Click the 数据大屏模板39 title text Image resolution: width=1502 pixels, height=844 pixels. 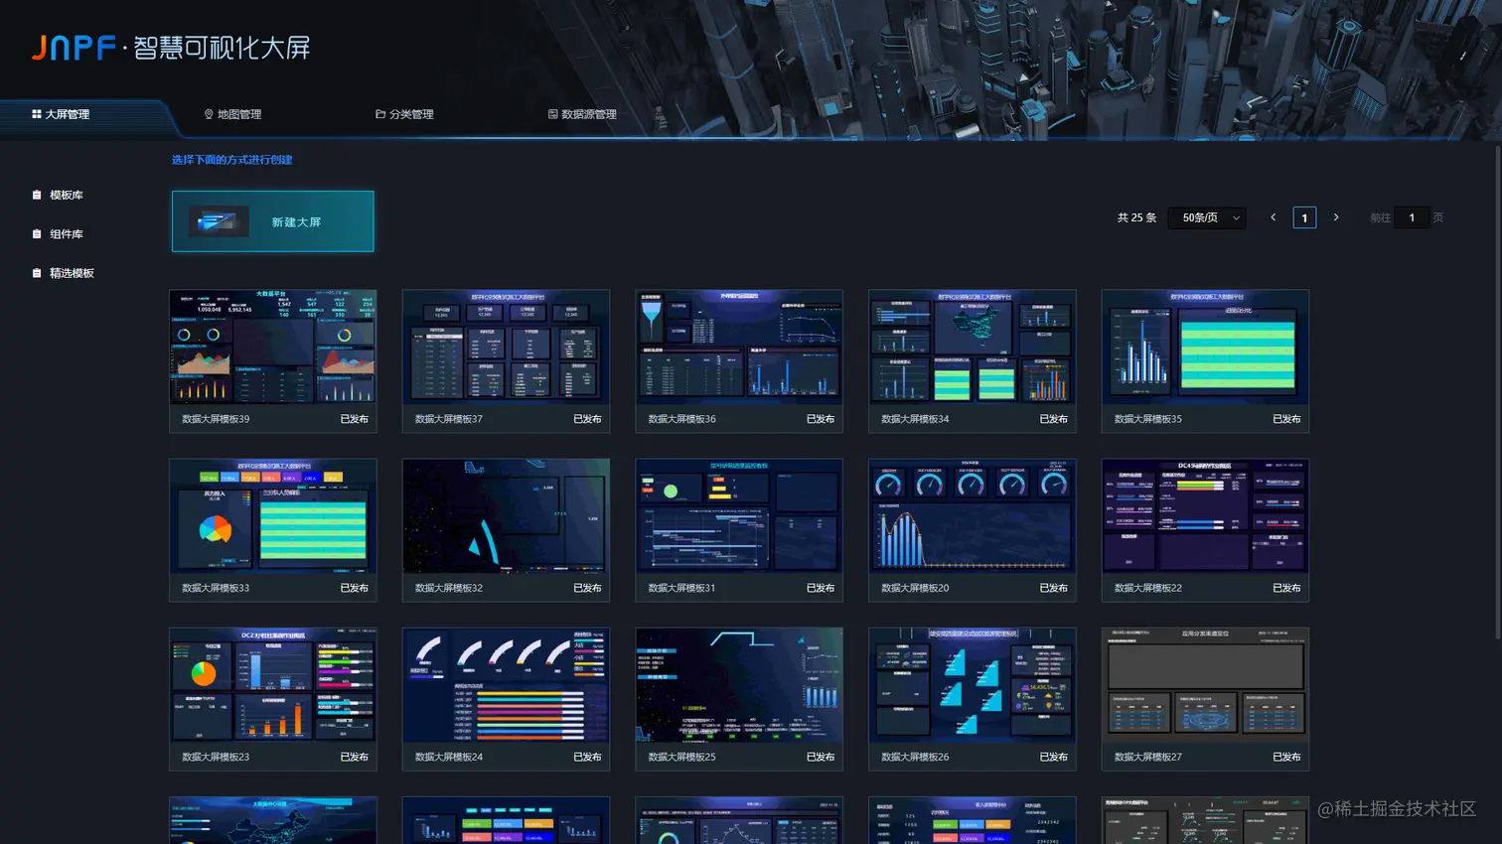click(216, 419)
